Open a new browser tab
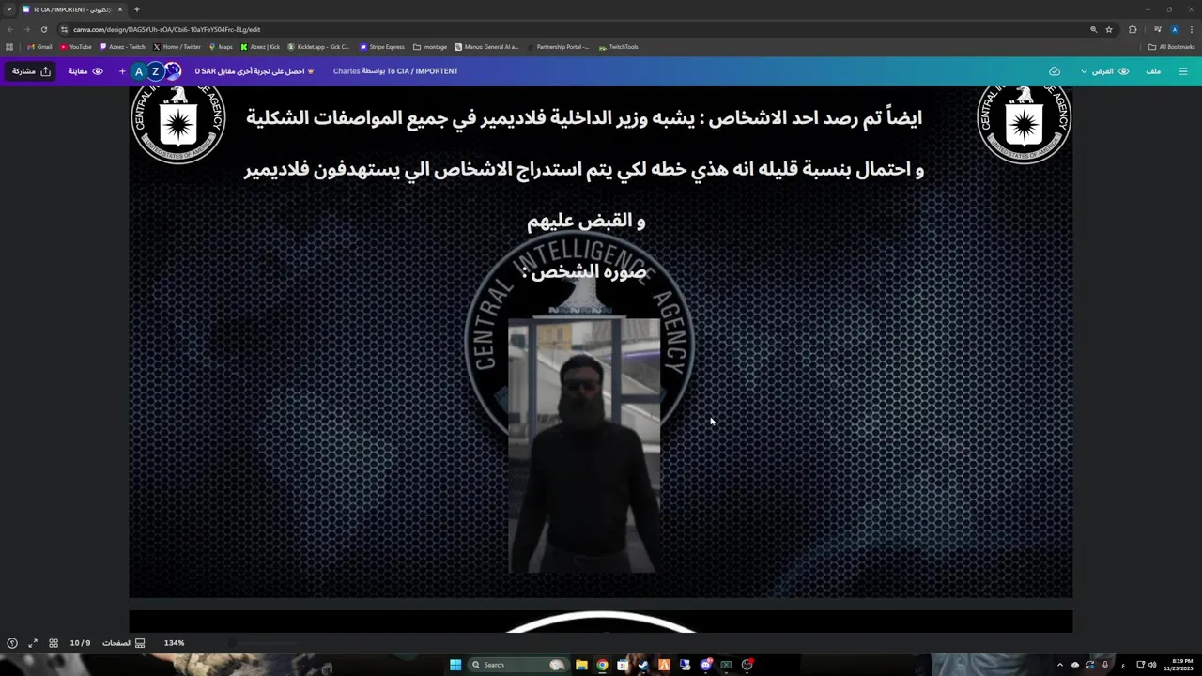 click(136, 9)
